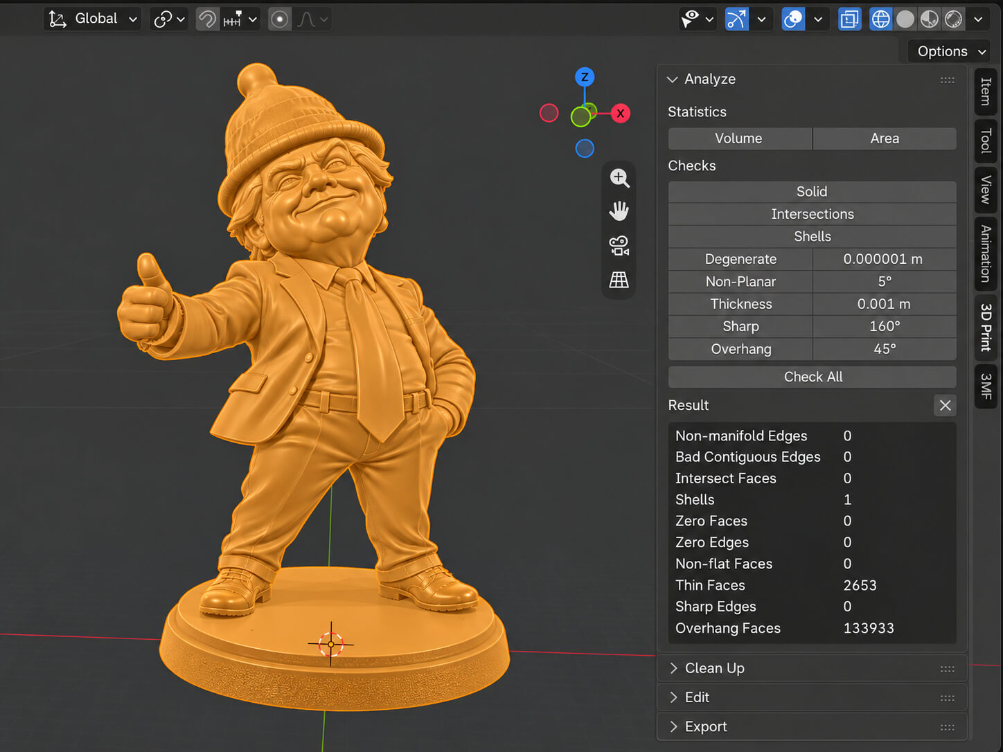Click the Area statistics button
Viewport: 1003px width, 752px height.
(x=885, y=138)
